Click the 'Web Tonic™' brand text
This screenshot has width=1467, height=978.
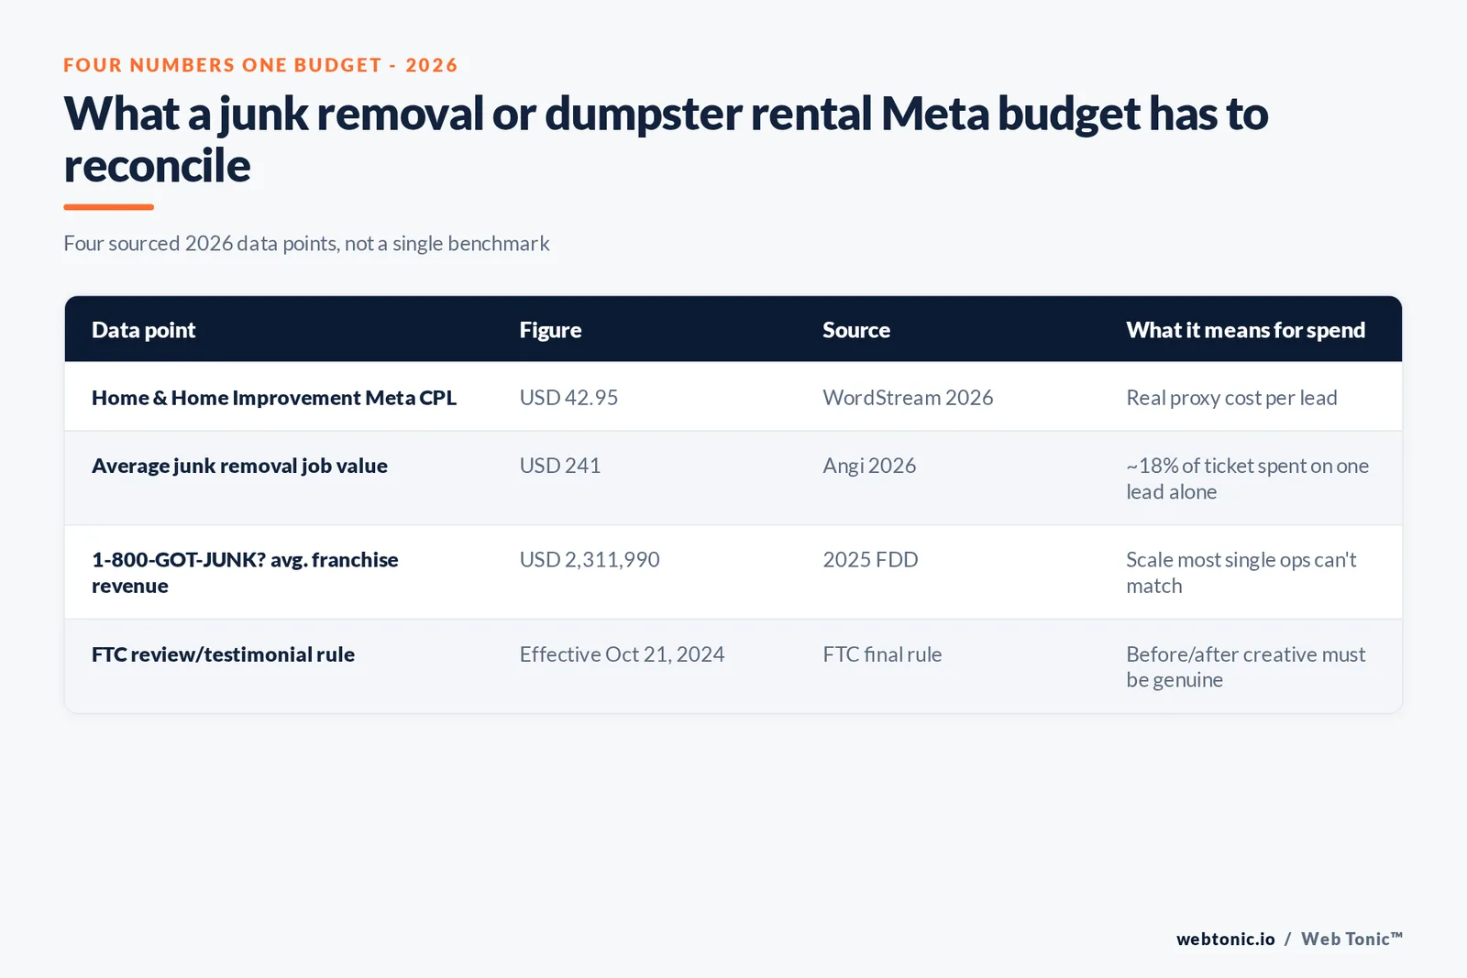[x=1351, y=940]
